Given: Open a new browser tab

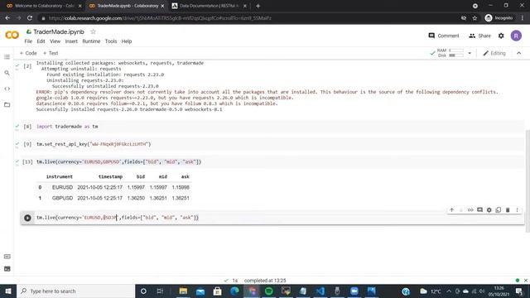Looking at the screenshot, I should pyautogui.click(x=258, y=6).
